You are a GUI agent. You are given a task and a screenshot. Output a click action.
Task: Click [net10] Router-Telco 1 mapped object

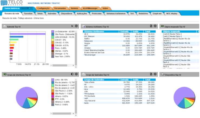[172, 34]
